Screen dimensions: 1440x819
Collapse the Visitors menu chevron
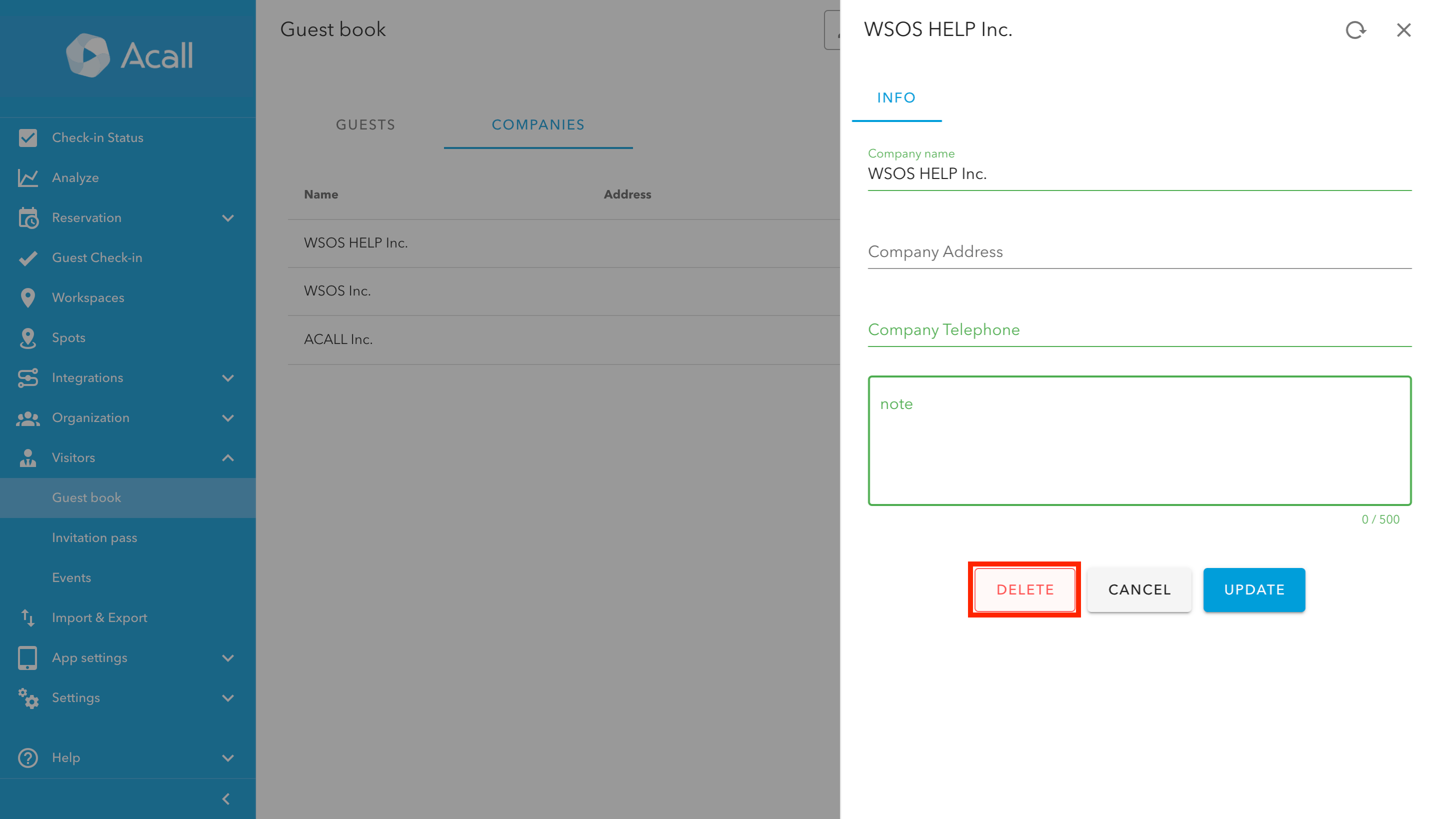click(228, 458)
